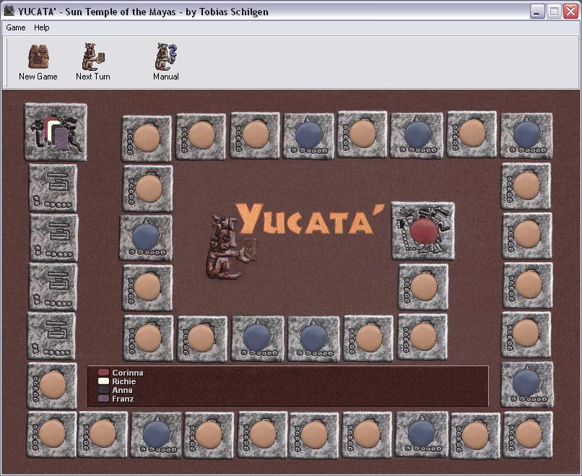Image resolution: width=582 pixels, height=476 pixels.
Task: Start a new game with the New Game icon
Action: click(38, 62)
